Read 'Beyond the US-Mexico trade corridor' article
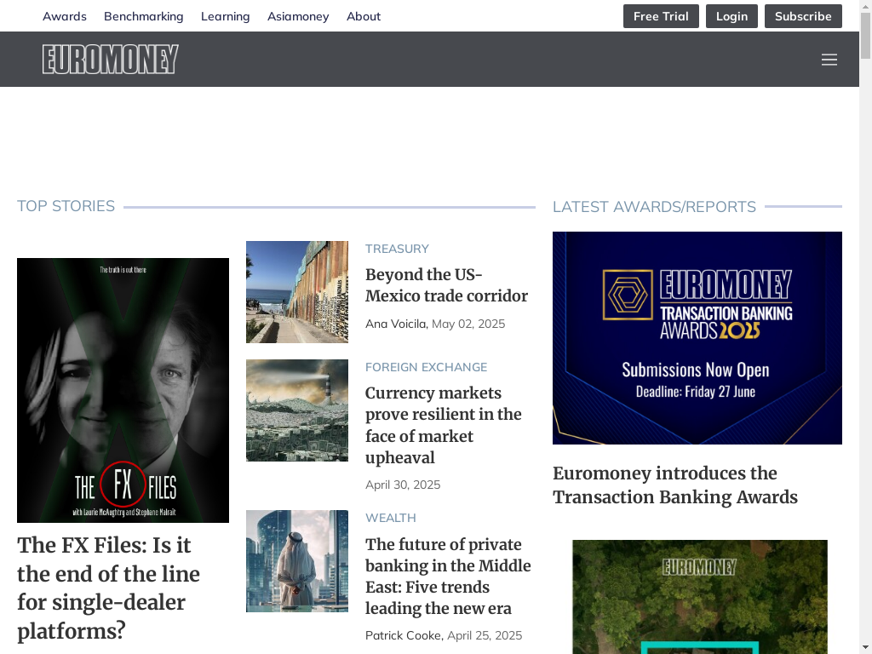This screenshot has width=872, height=654. [446, 284]
